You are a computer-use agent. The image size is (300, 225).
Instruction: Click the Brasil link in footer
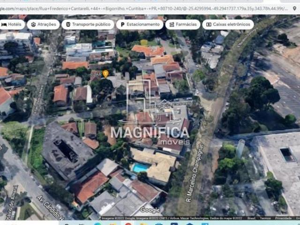pos(251,218)
